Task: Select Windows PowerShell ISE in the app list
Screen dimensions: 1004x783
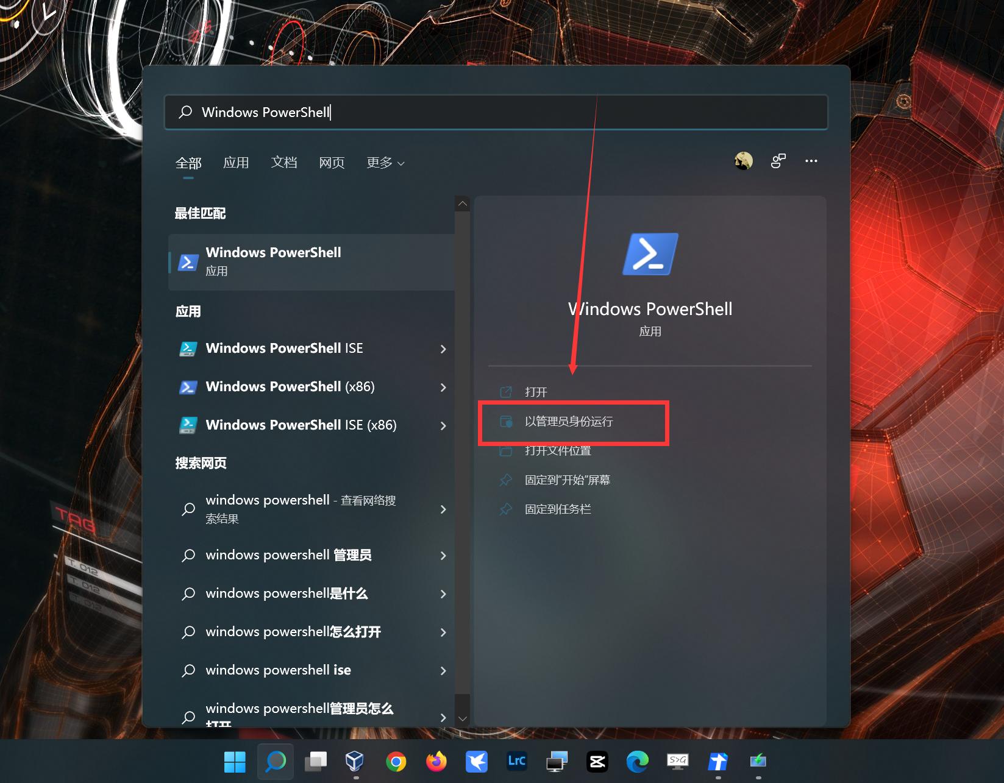Action: tap(284, 348)
